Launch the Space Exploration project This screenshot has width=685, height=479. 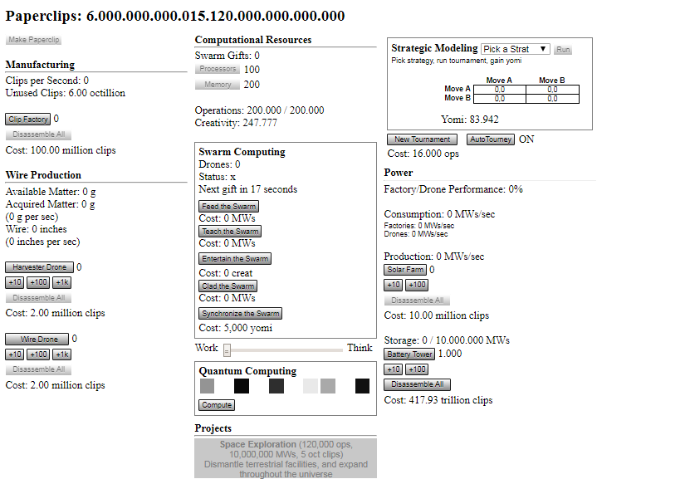pos(286,458)
